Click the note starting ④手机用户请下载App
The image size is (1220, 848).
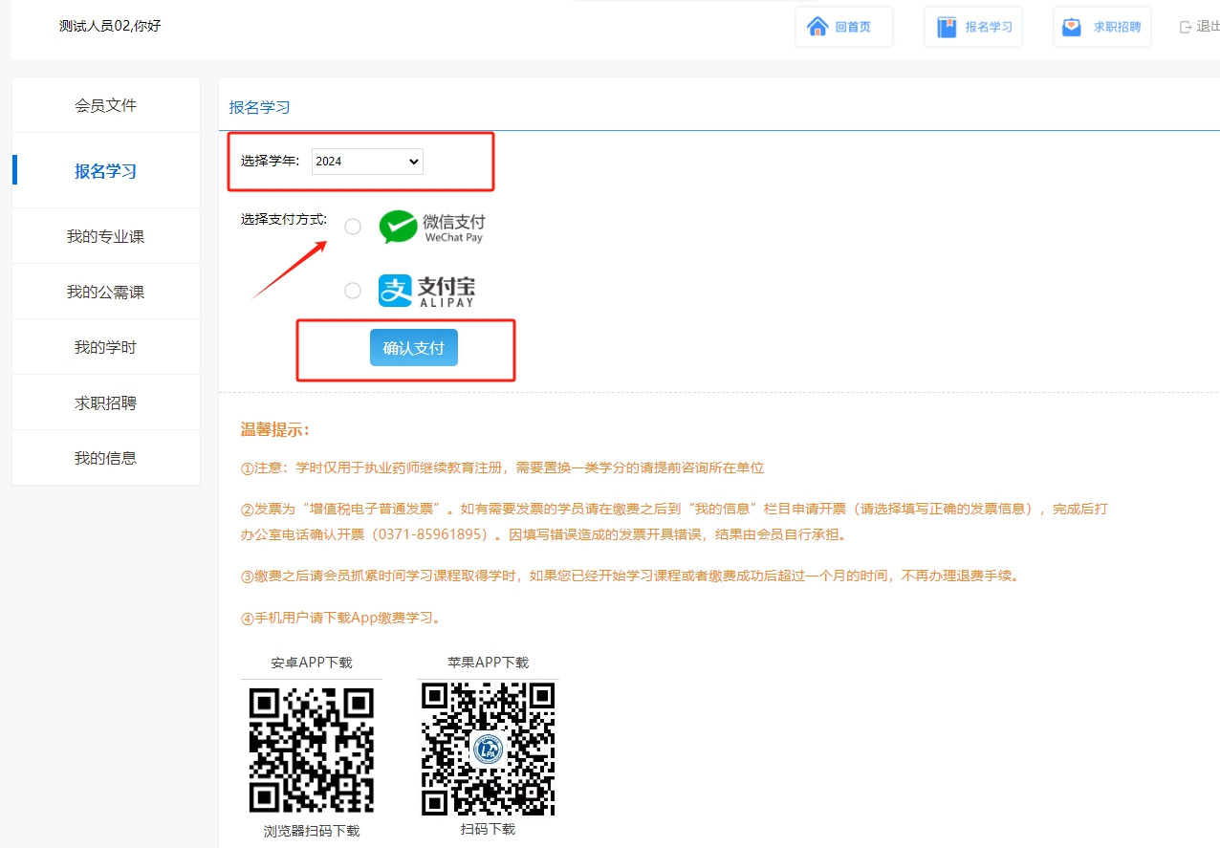point(342,618)
